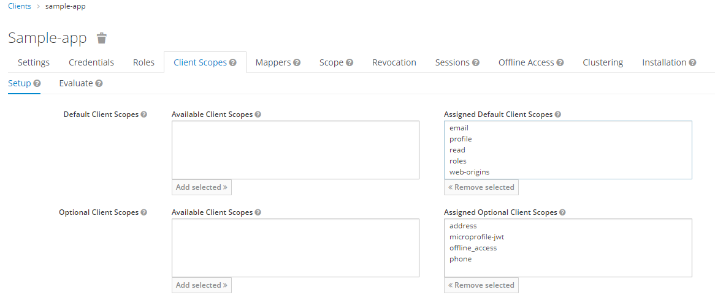The height and width of the screenshot is (303, 715).
Task: Click help icon beside Optional Client Scopes label
Action: (144, 212)
